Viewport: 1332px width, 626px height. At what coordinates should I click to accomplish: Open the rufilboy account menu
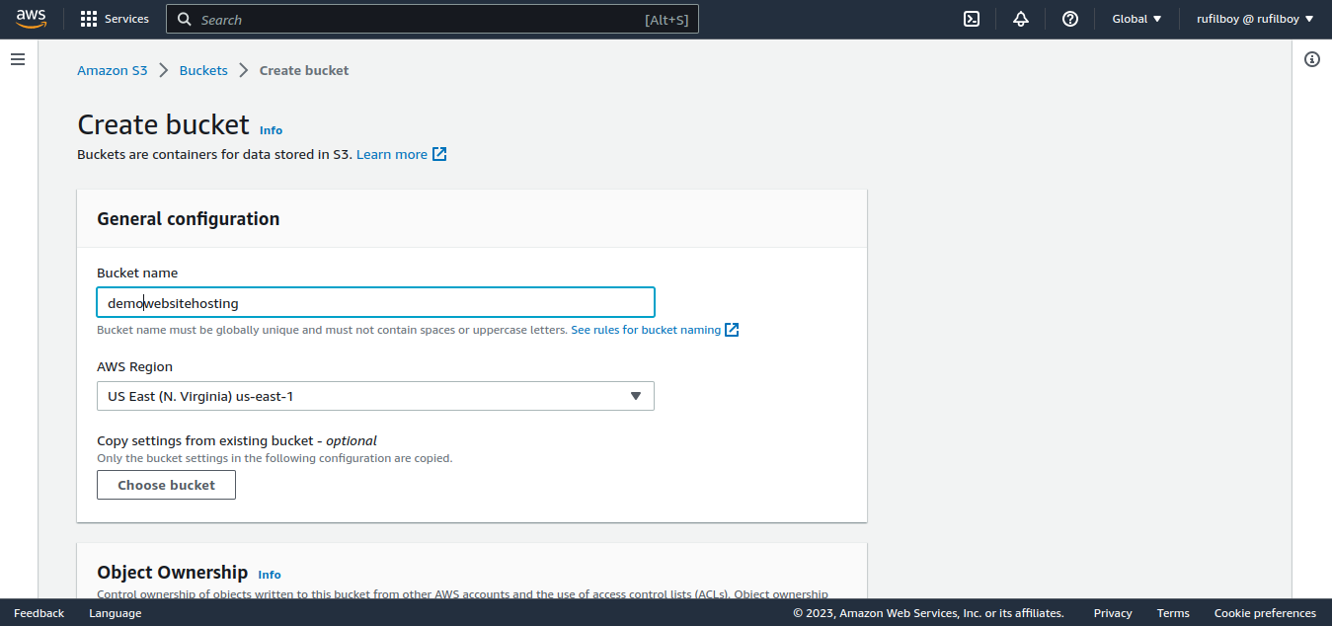click(x=1255, y=19)
